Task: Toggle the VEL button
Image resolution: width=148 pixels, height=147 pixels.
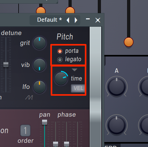Action: pyautogui.click(x=78, y=88)
